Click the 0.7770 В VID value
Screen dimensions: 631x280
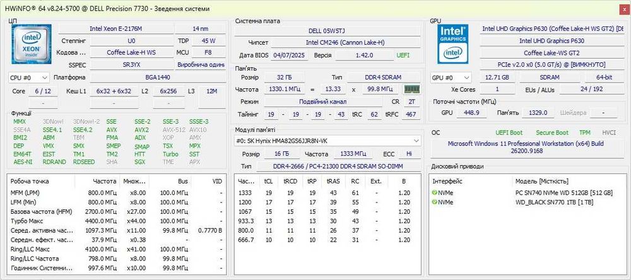pos(210,231)
